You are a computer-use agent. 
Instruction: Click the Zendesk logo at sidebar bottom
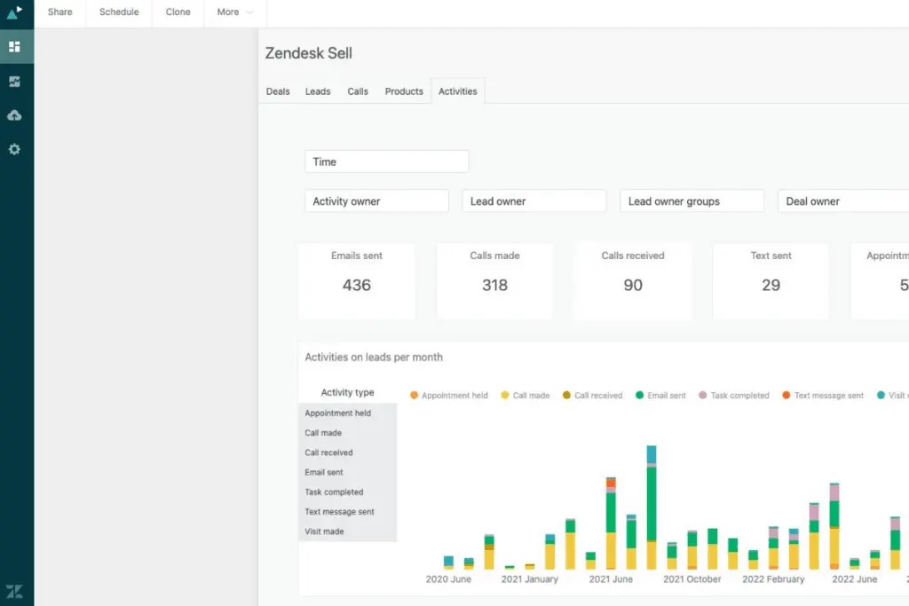click(14, 592)
